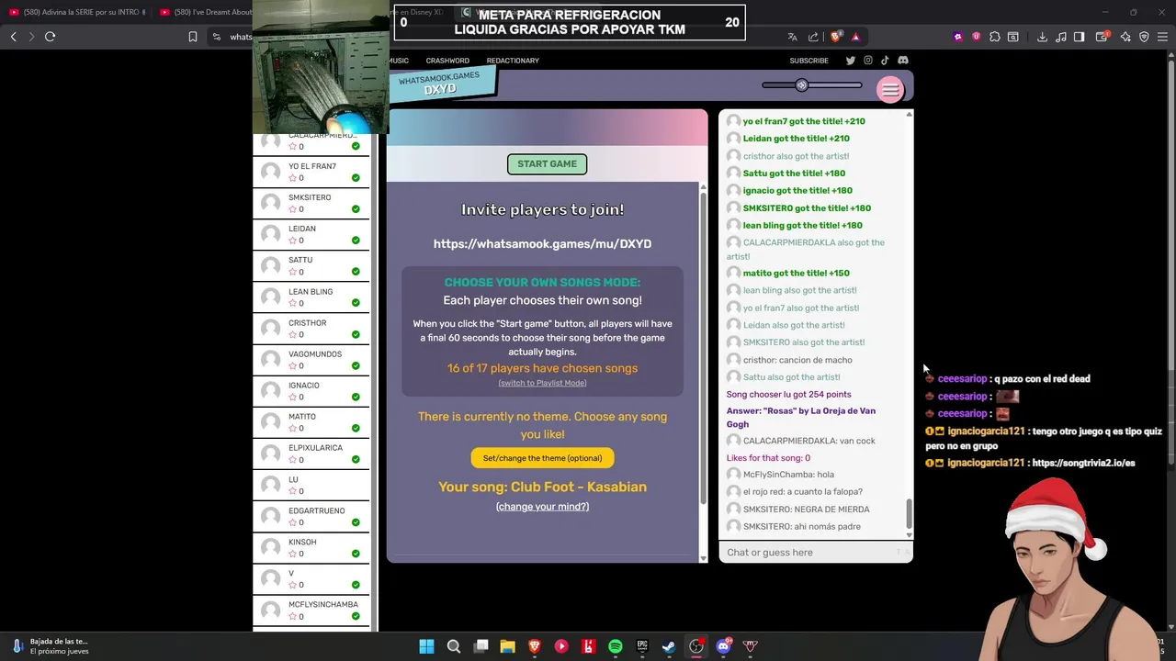
Task: Open the REDACTIONARY site menu item
Action: click(x=513, y=61)
